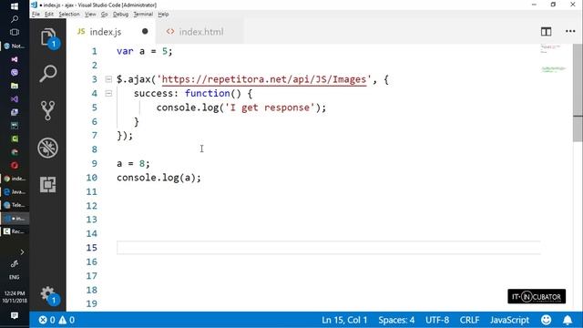Screen dimensions: 583x328
Task: Open the Go menu
Action: coord(104,15)
